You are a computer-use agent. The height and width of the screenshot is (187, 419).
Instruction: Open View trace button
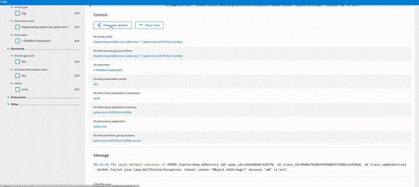pos(149,25)
